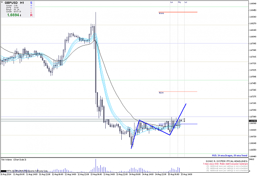
Task: Click the small triangle beside GBPUSD
Action: click(x=2, y=2)
